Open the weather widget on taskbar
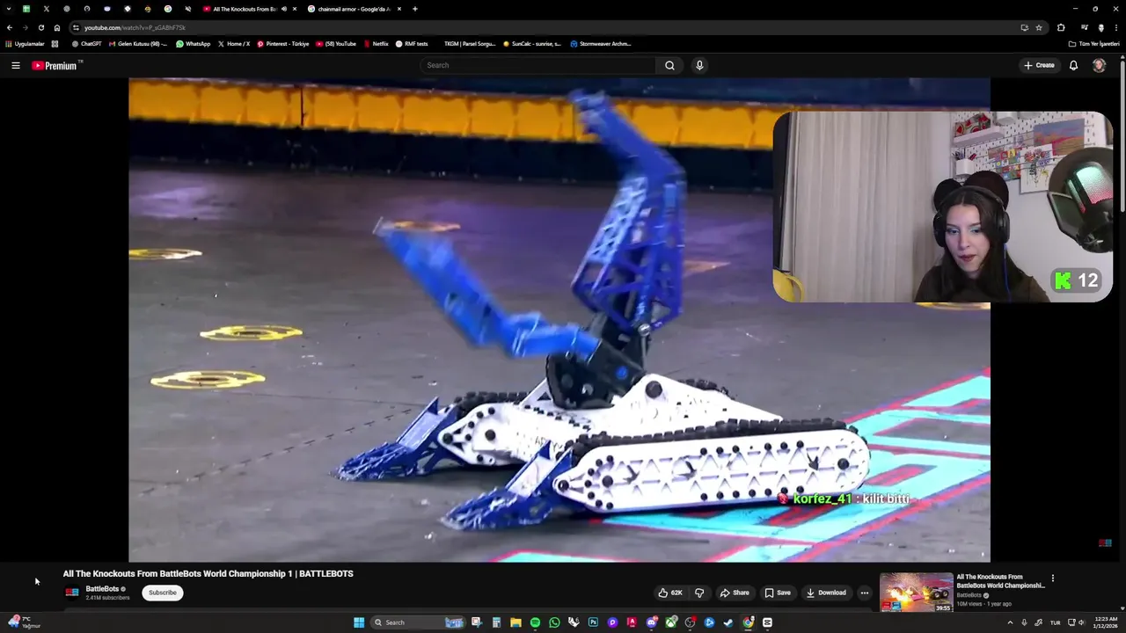Image resolution: width=1126 pixels, height=633 pixels. (24, 622)
